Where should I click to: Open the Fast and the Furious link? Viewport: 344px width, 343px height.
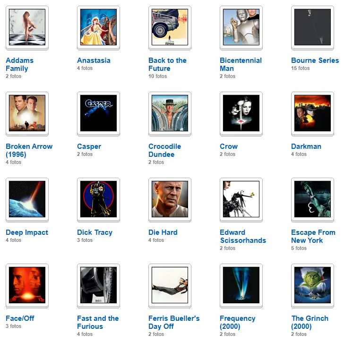point(98,322)
